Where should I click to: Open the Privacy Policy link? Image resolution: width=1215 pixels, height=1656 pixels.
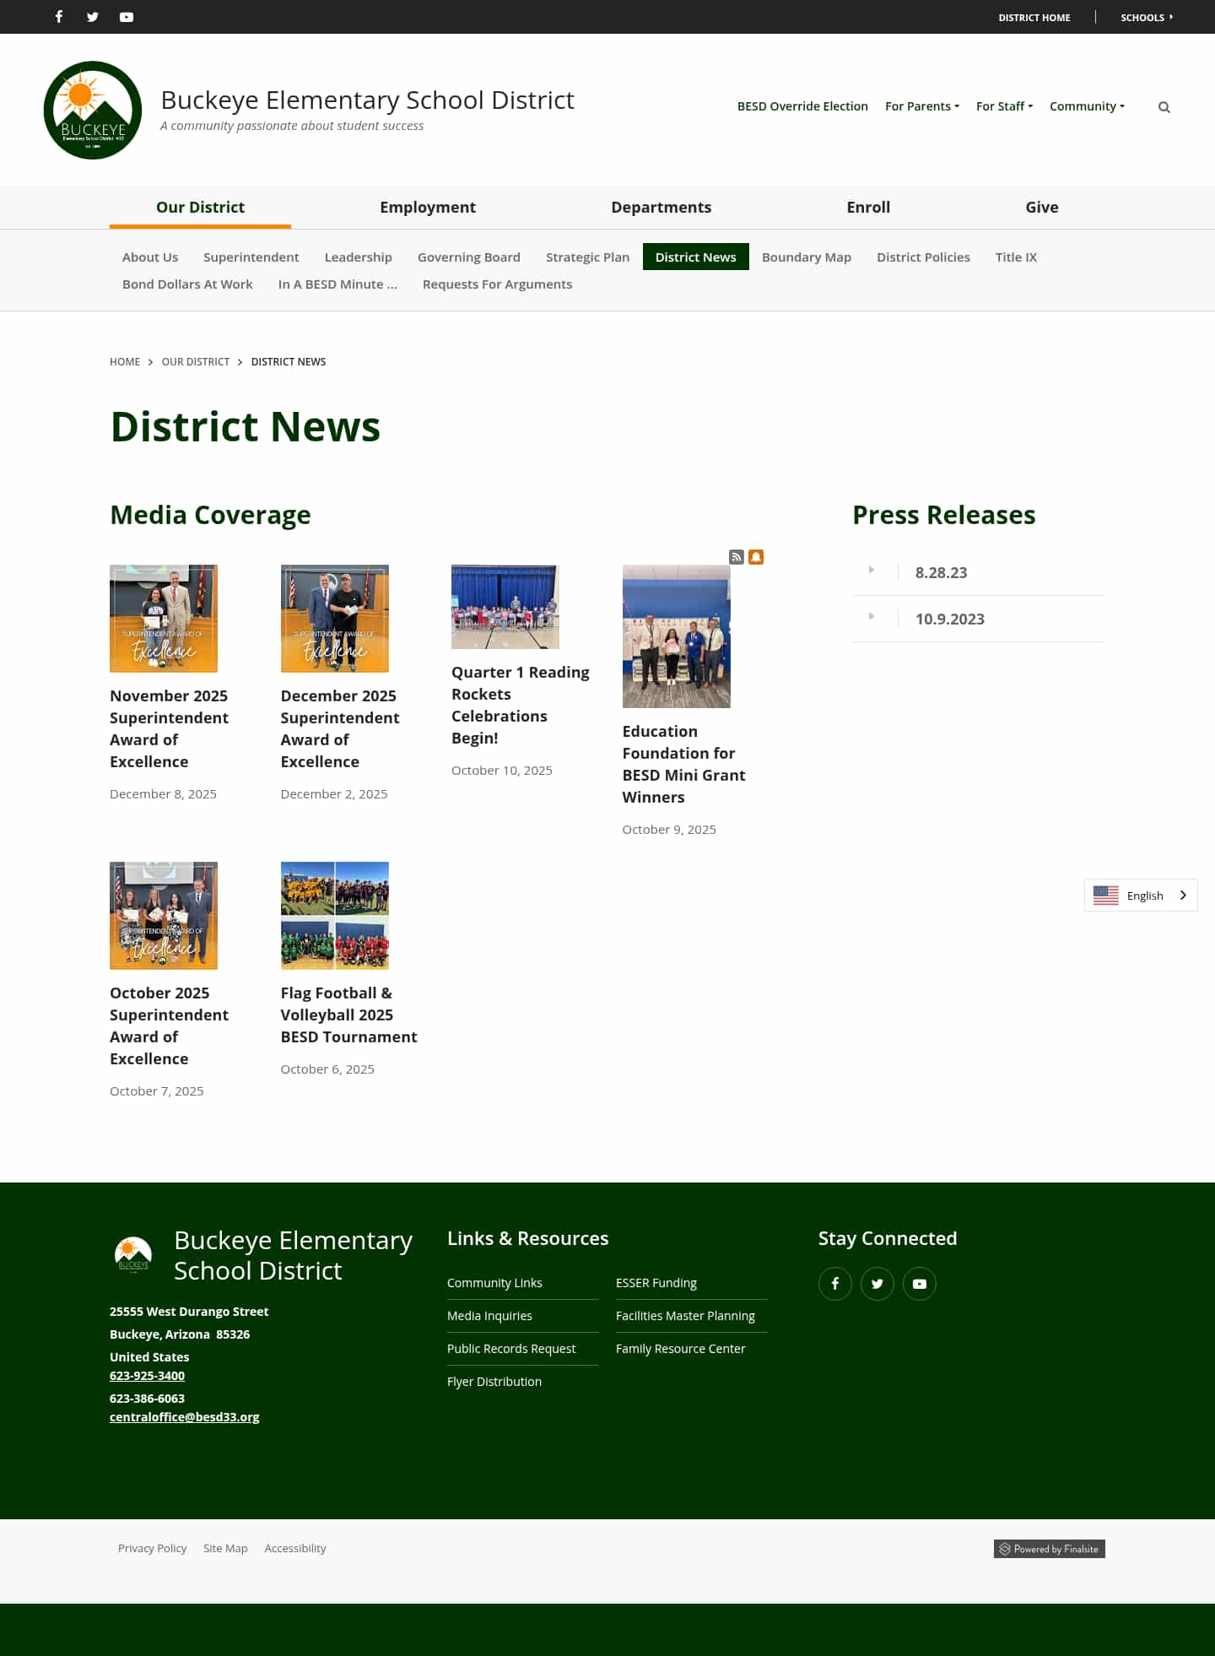pyautogui.click(x=152, y=1548)
